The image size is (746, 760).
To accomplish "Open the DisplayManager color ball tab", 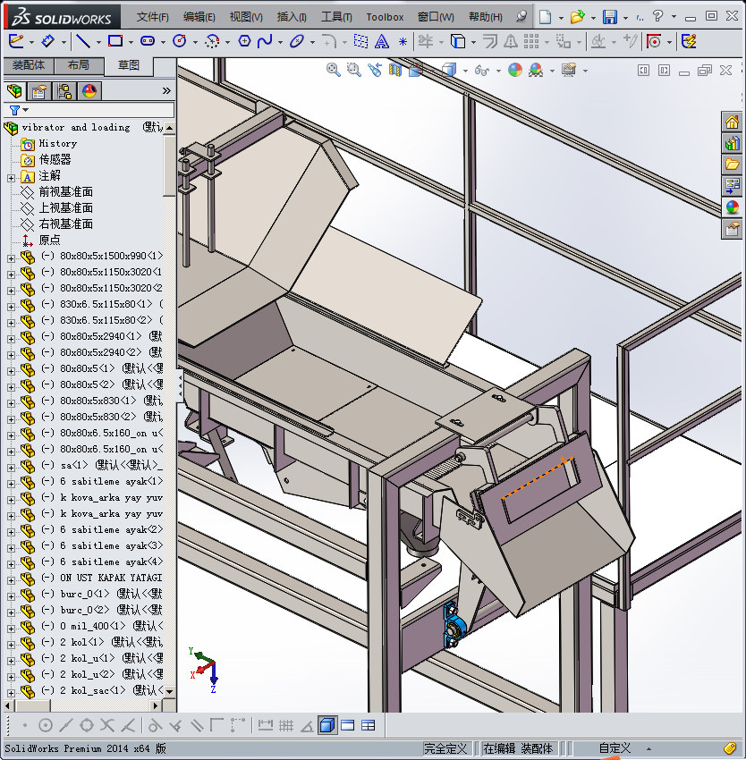I will click(x=89, y=90).
